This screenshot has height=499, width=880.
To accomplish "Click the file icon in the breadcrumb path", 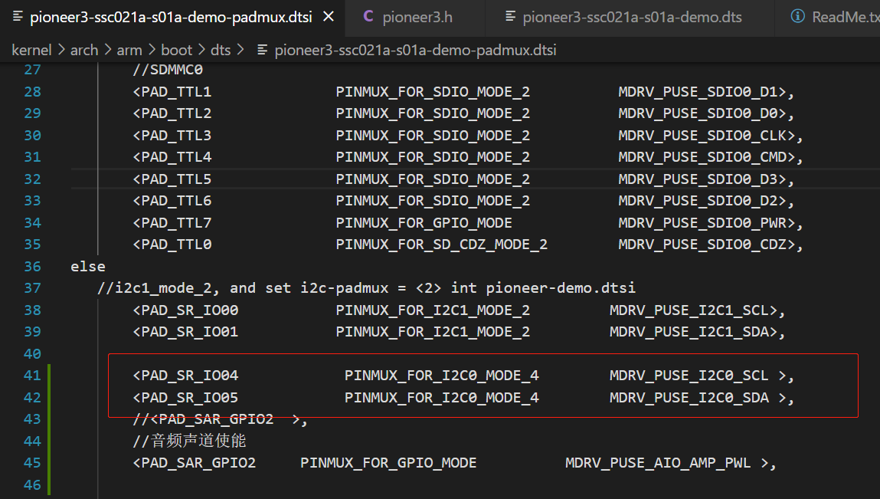I will [x=263, y=50].
